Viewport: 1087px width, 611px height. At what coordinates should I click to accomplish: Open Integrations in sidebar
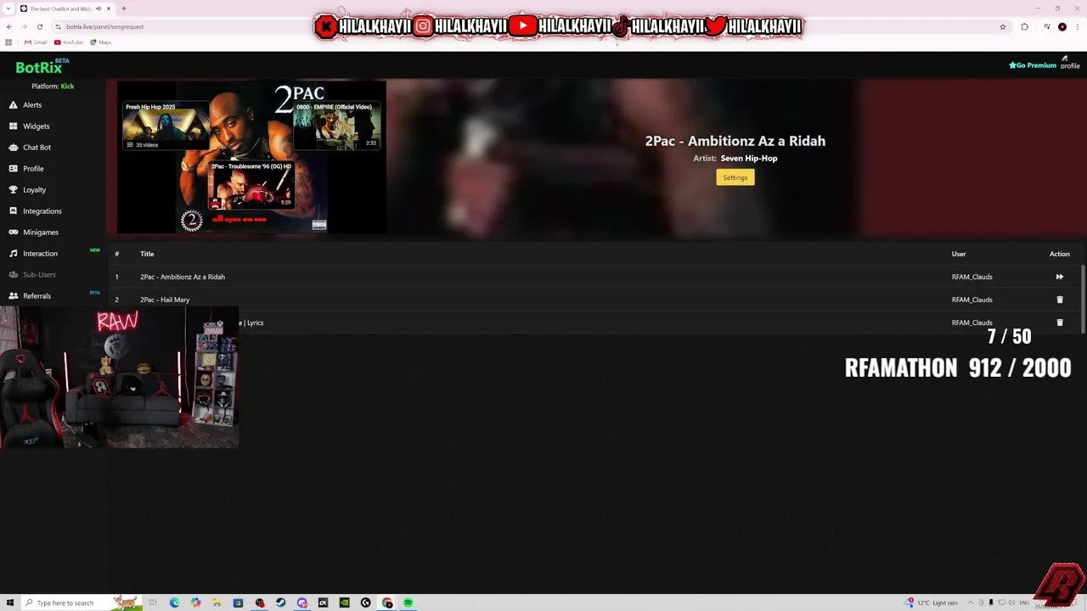pyautogui.click(x=42, y=211)
